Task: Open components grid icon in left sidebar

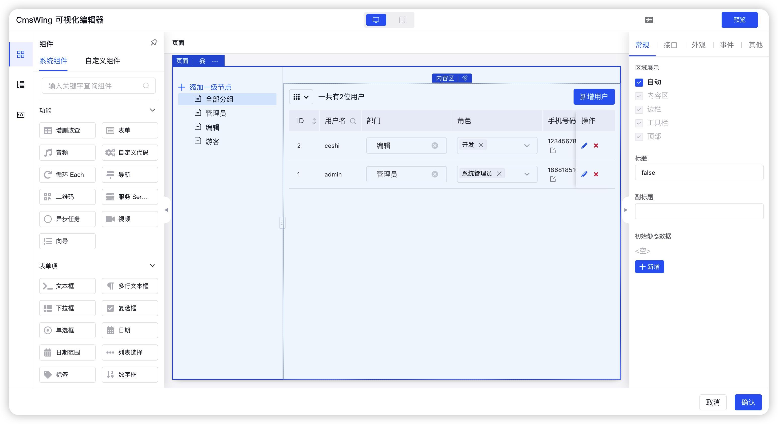Action: [21, 54]
